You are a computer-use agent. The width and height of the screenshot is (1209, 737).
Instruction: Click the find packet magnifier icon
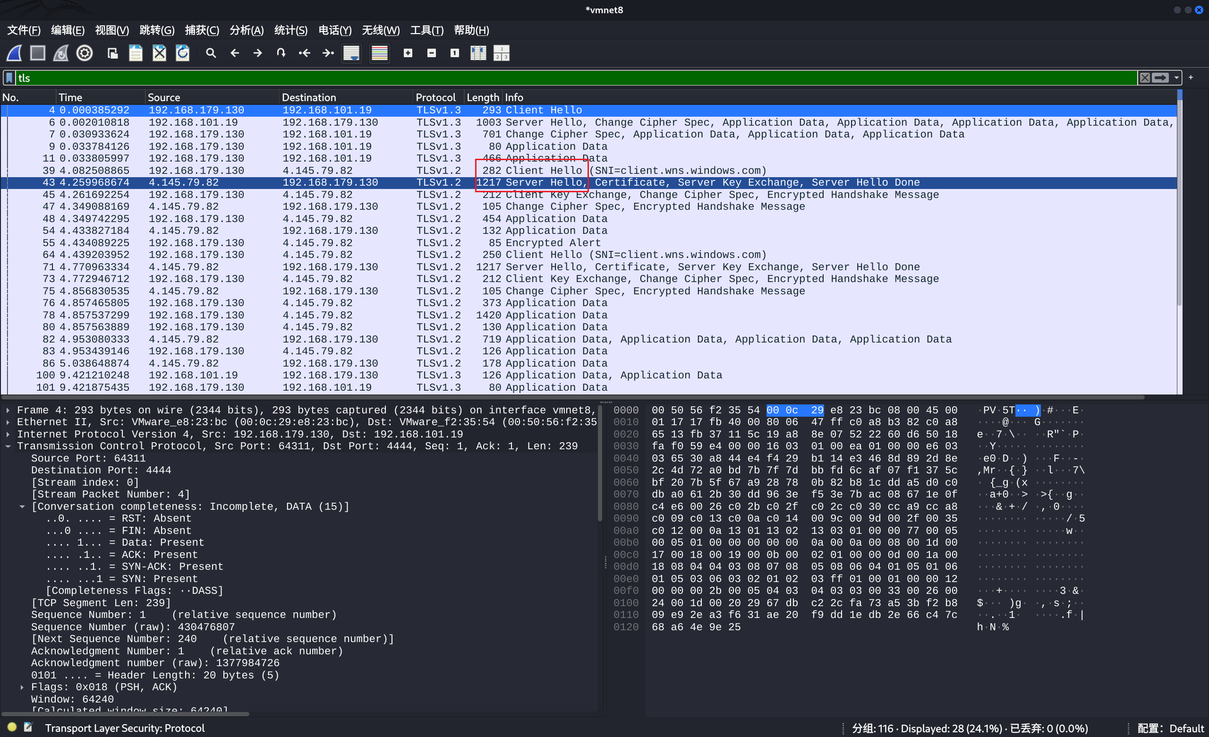point(211,53)
